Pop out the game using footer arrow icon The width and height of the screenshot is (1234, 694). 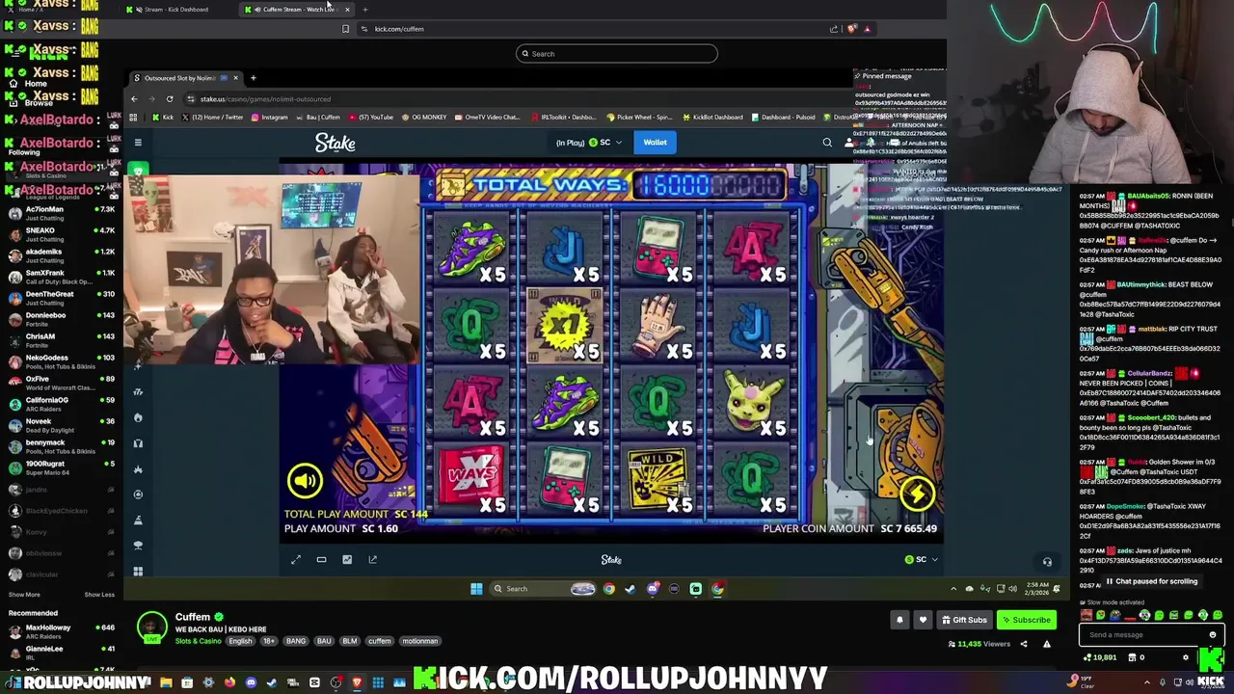[372, 559]
